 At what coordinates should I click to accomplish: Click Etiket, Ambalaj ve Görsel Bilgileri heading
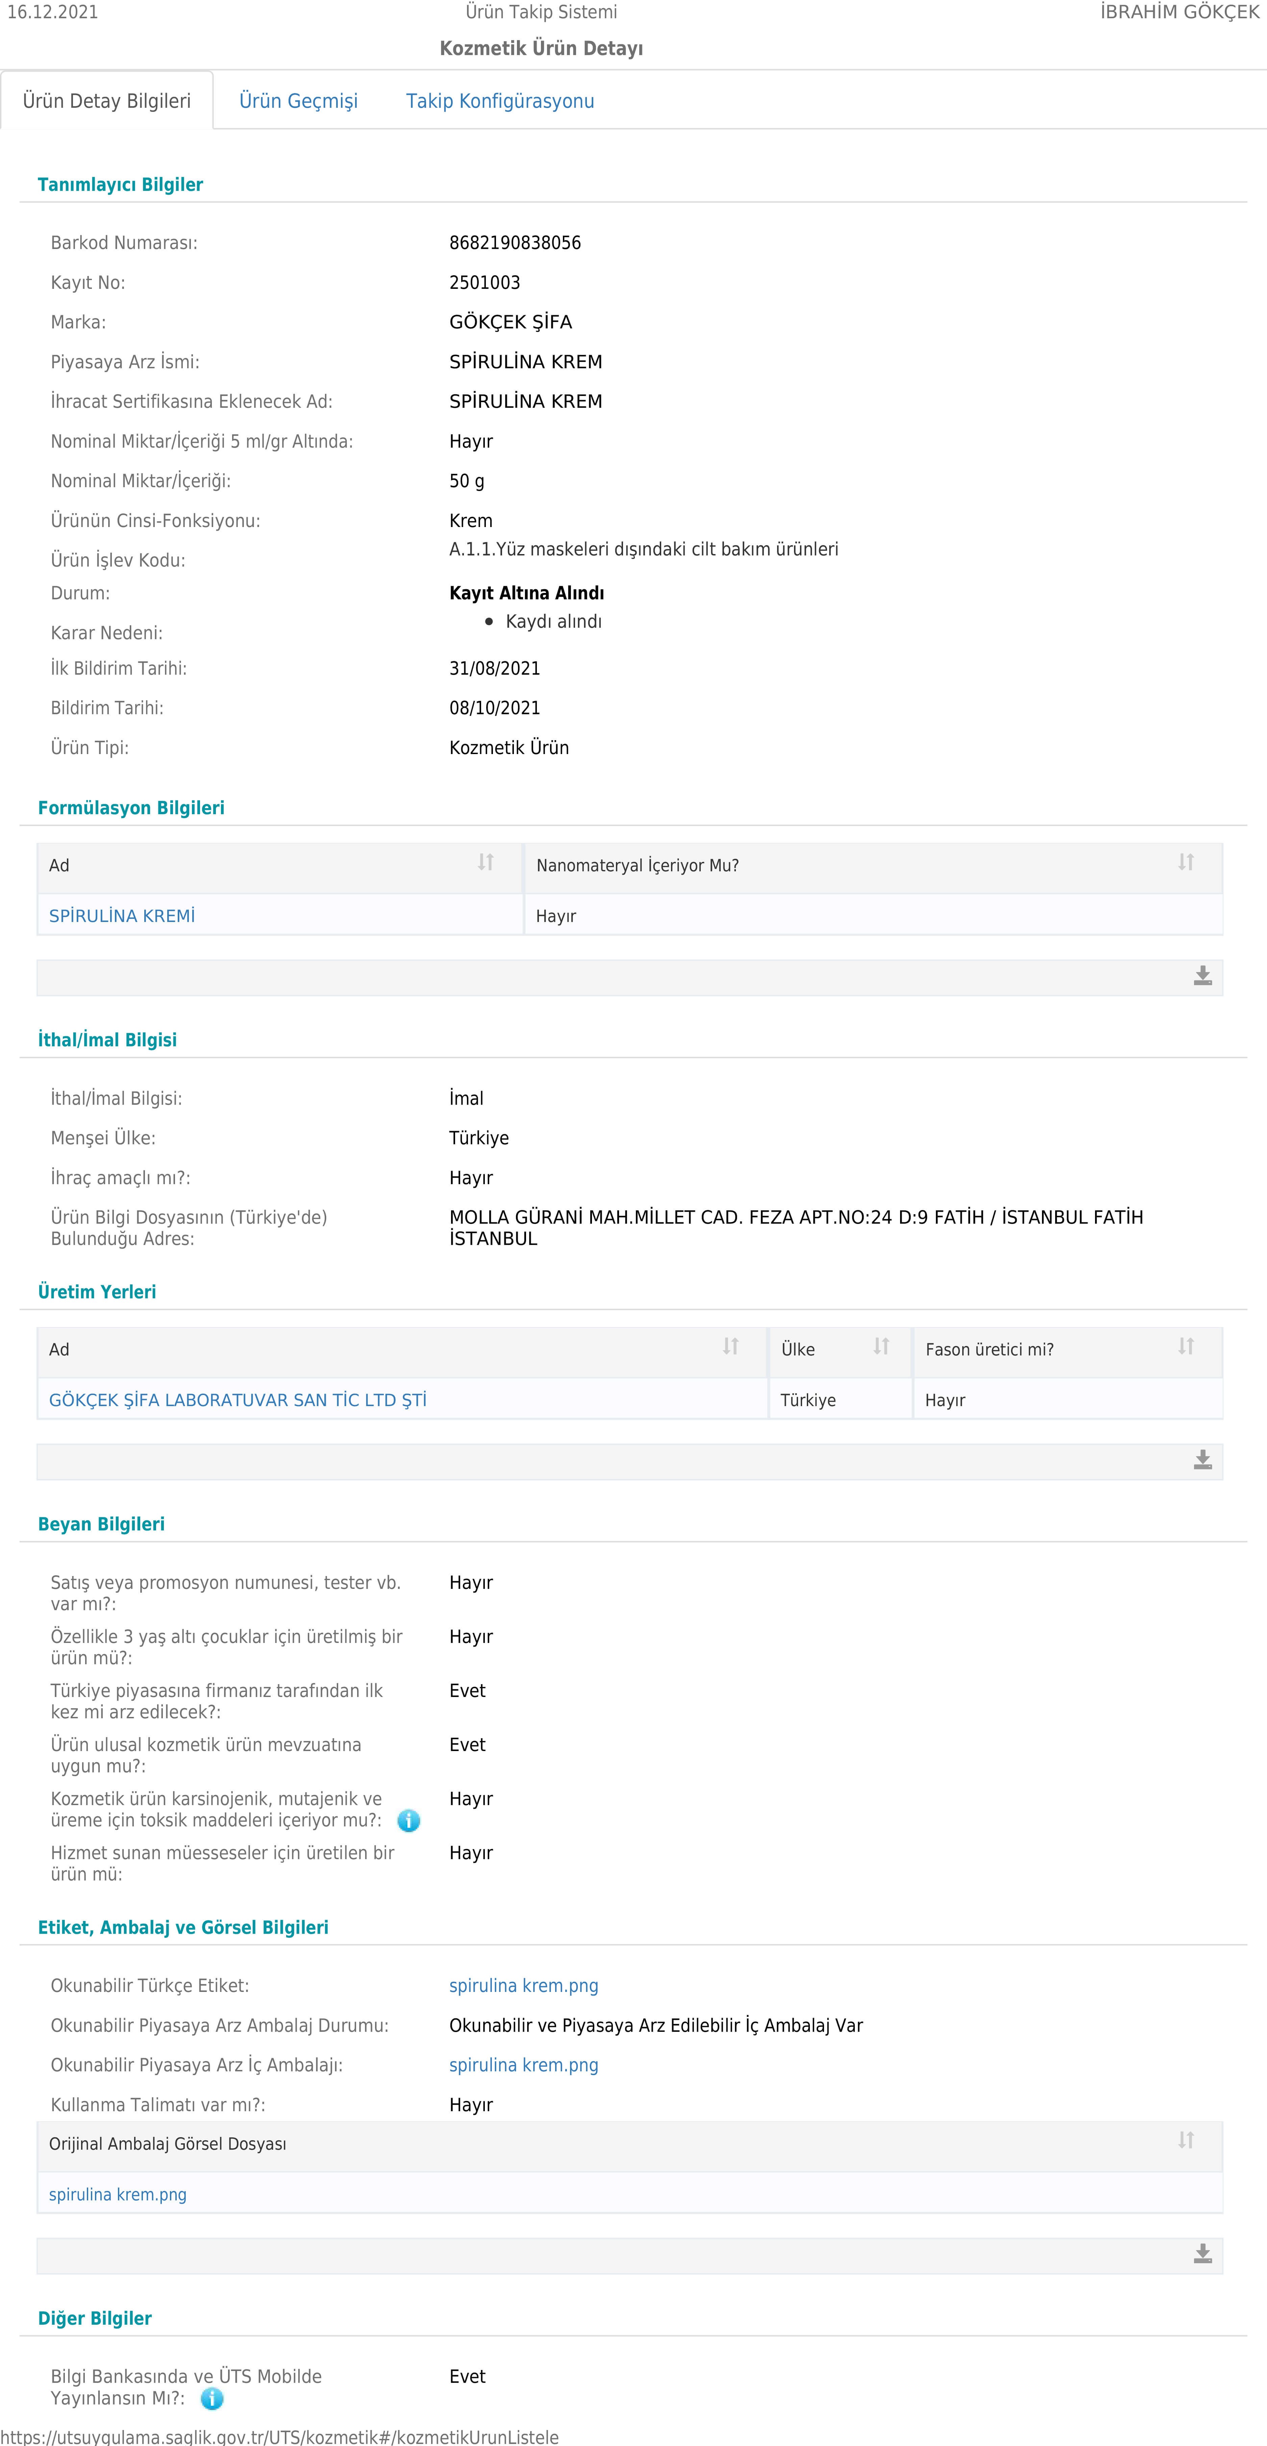pyautogui.click(x=183, y=1927)
